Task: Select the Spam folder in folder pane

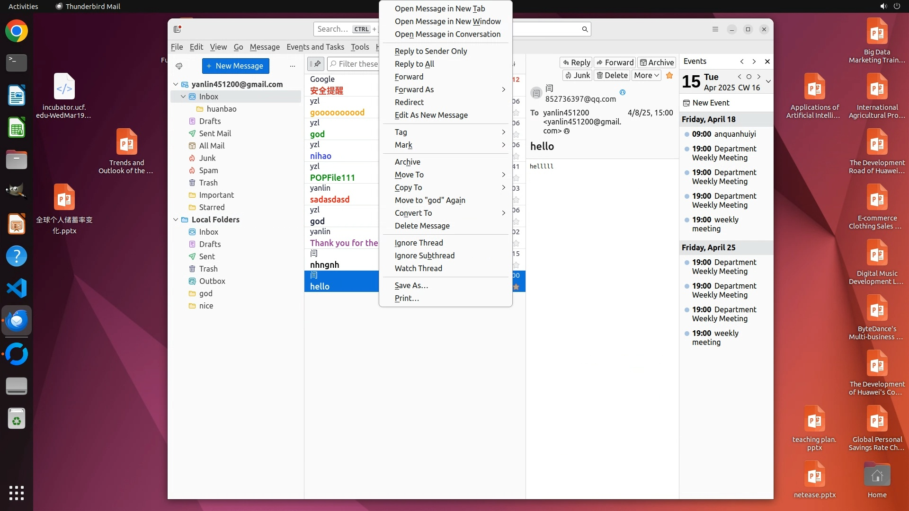Action: pos(208,170)
